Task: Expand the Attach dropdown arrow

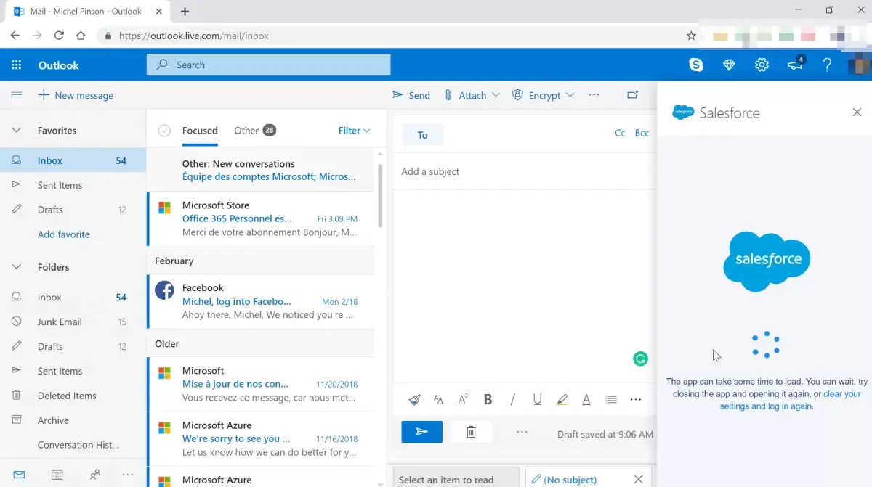Action: click(496, 95)
